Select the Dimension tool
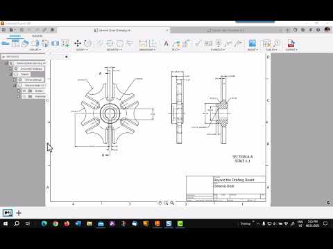Screen dimensions: 333x249 pos(143,43)
